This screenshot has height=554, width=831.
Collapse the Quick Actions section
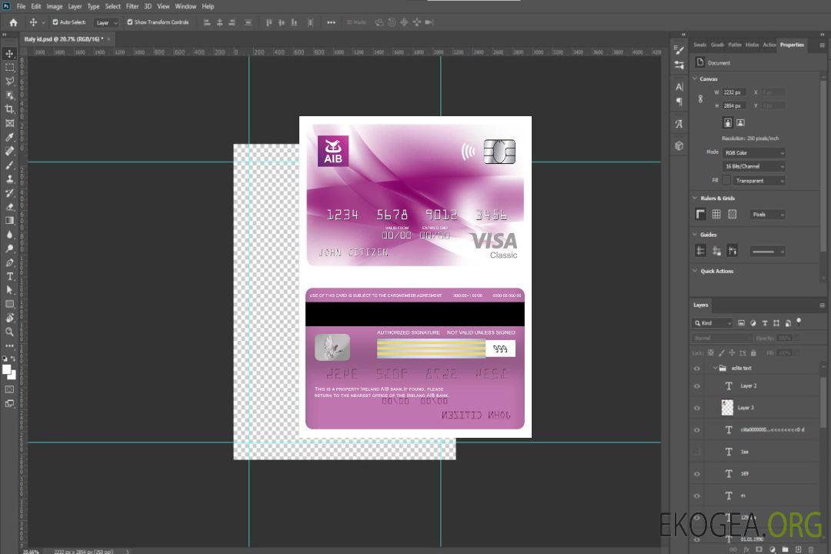(695, 271)
